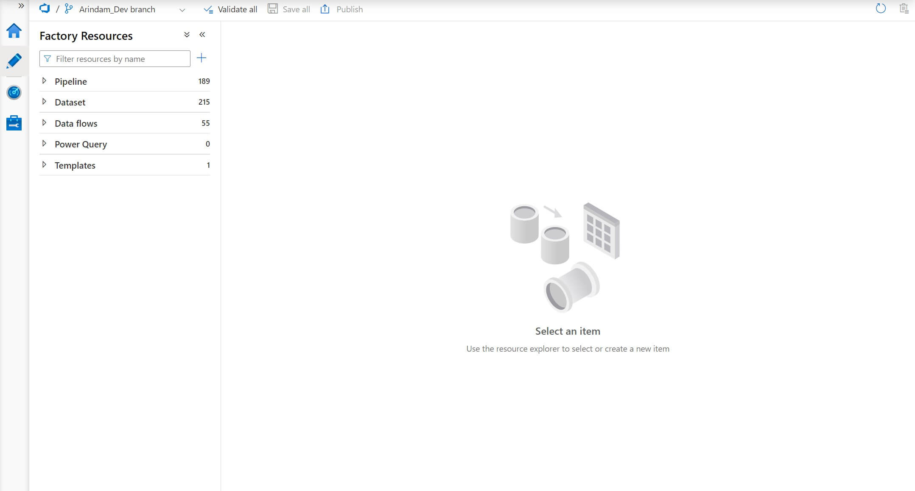Expand the Power Query node
Viewport: 915px width, 491px height.
[44, 144]
